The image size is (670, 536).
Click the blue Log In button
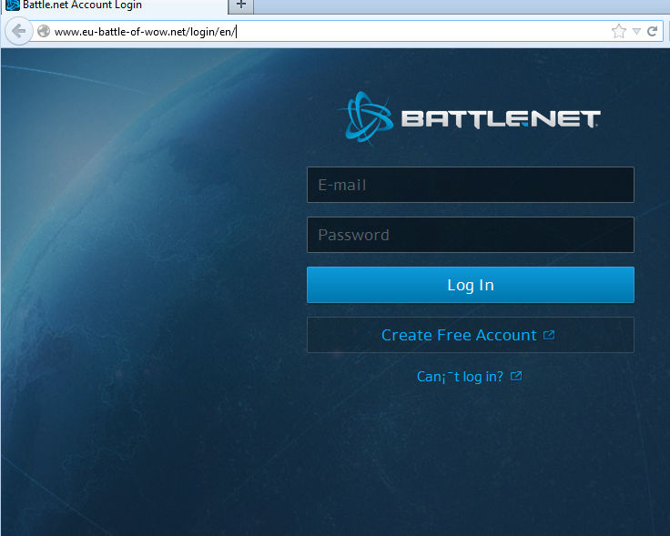[471, 285]
